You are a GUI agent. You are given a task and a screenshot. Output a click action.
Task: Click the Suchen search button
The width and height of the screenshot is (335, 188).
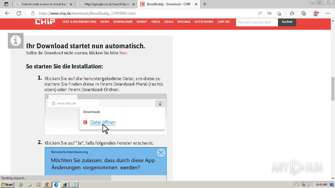[287, 22]
